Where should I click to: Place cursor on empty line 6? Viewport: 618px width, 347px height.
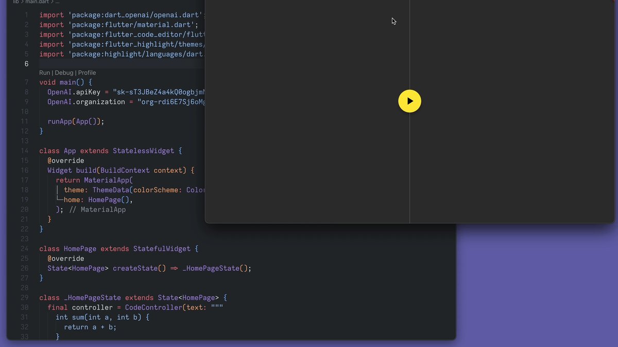pos(118,64)
